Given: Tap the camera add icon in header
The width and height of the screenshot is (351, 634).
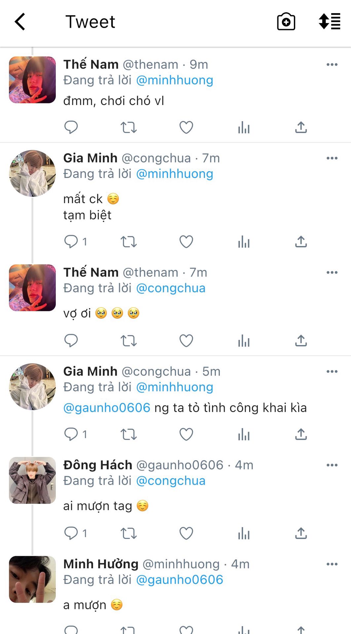Looking at the screenshot, I should click(x=286, y=22).
